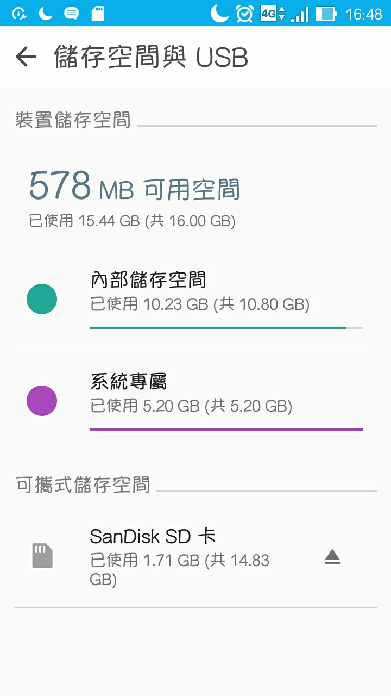The image size is (391, 696).
Task: Tap the signal strength bars icon
Action: pyautogui.click(x=300, y=14)
